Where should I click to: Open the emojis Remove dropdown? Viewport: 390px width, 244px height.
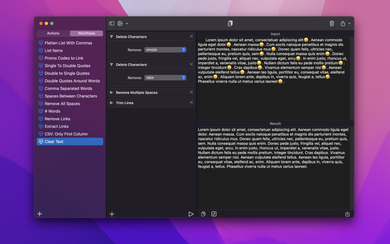coord(165,50)
